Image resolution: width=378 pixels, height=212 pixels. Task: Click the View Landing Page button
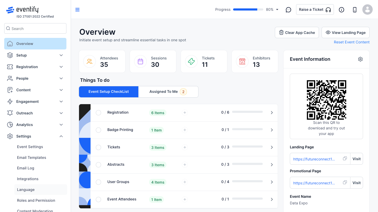click(345, 33)
